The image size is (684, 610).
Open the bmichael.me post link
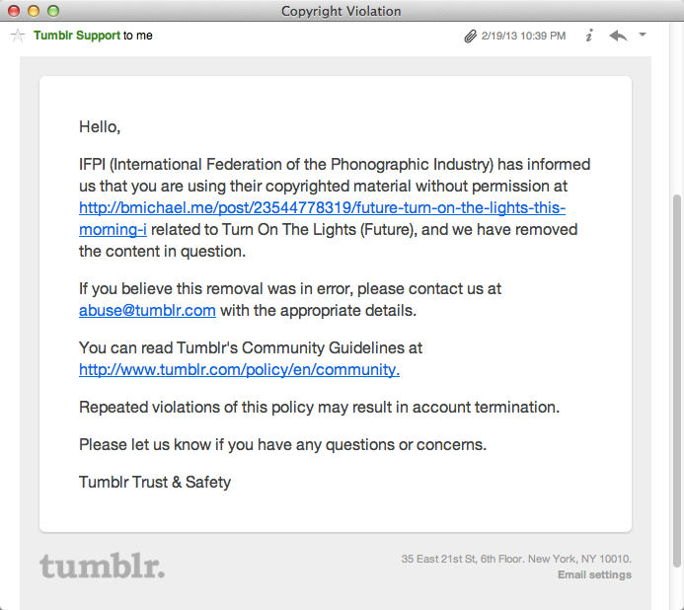pyautogui.click(x=322, y=218)
